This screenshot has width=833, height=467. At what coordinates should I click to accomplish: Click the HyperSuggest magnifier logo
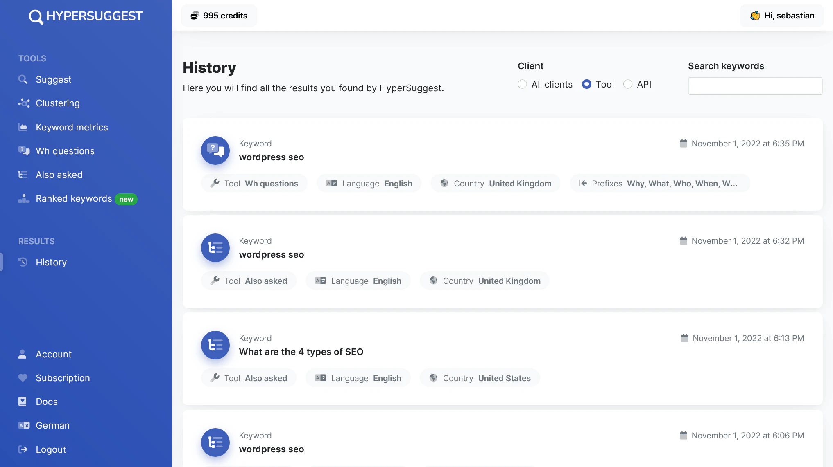(x=36, y=16)
